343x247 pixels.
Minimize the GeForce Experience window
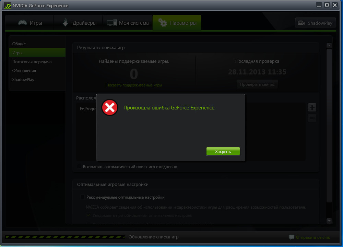319,5
